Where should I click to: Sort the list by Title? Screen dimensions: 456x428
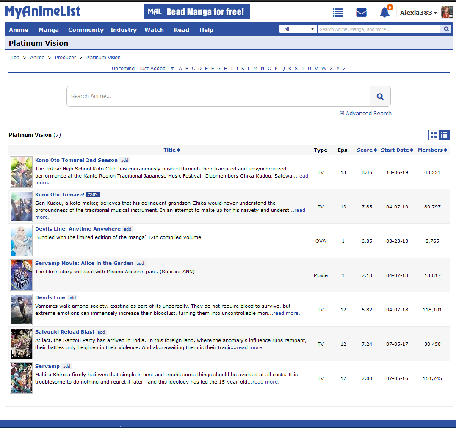tap(171, 150)
